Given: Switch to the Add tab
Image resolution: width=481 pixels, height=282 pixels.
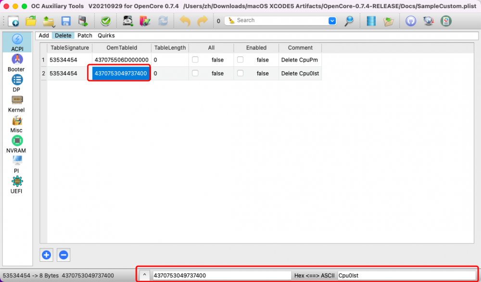Looking at the screenshot, I should point(44,36).
